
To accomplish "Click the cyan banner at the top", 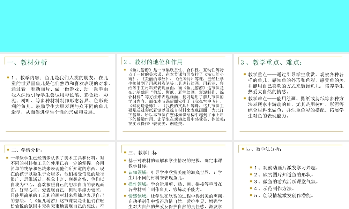I will tap(174, 25).
